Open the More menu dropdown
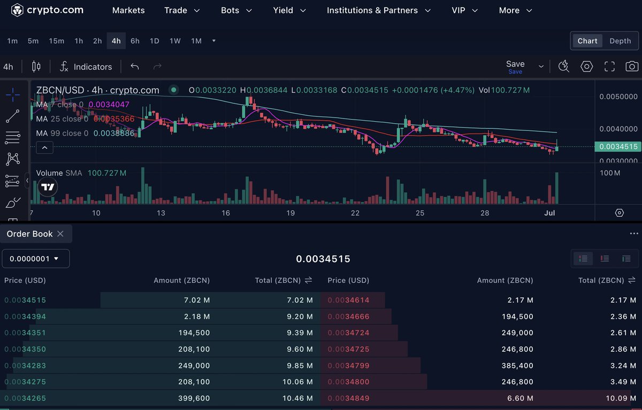 point(516,10)
